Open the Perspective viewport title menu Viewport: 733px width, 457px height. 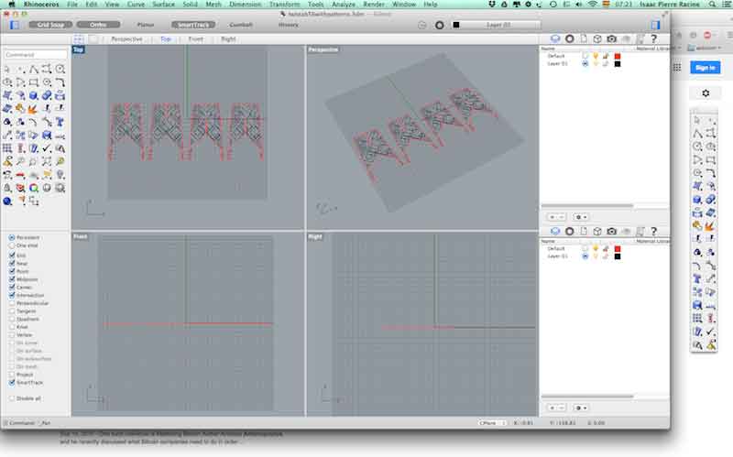[323, 49]
